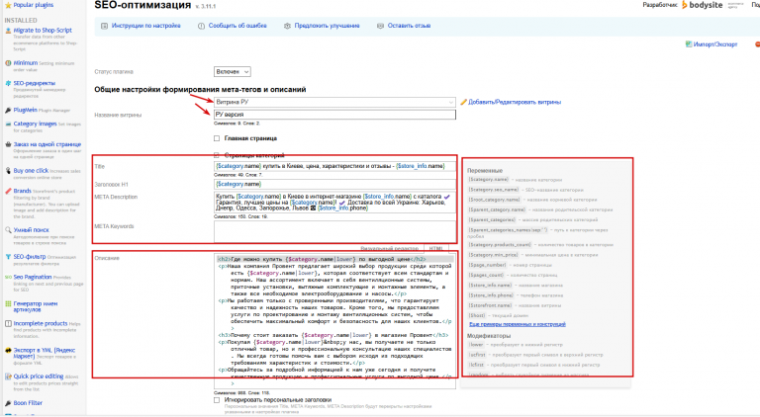Click the Экспорт в YML plugin icon
Image resolution: width=760 pixels, height=417 pixels.
[8, 350]
